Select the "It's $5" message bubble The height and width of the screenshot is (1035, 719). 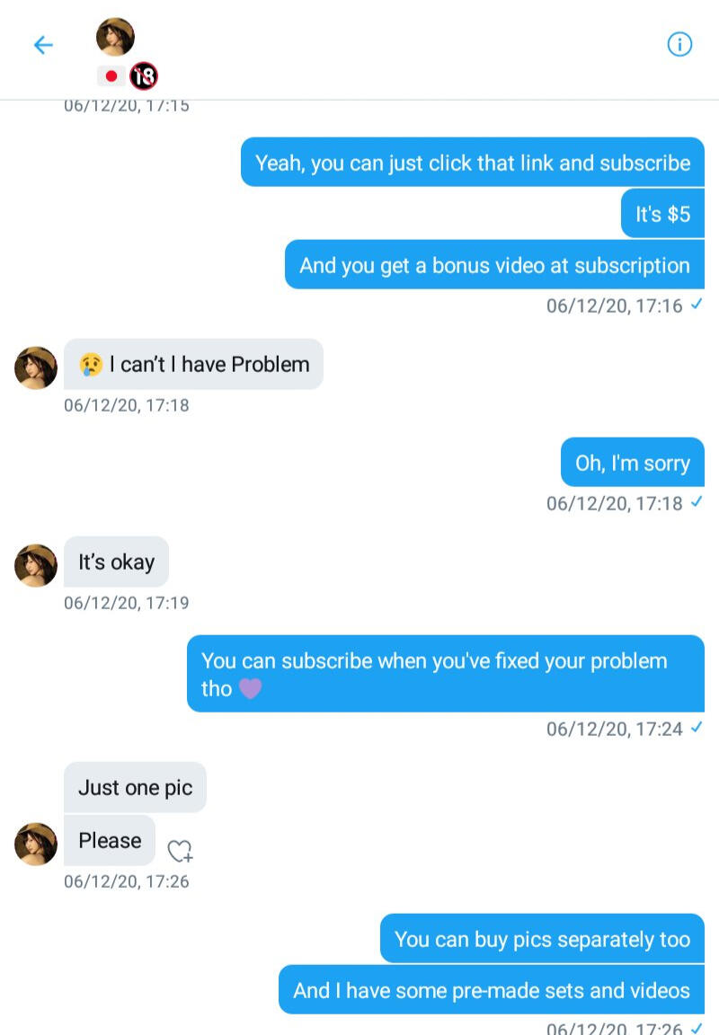[x=662, y=214]
